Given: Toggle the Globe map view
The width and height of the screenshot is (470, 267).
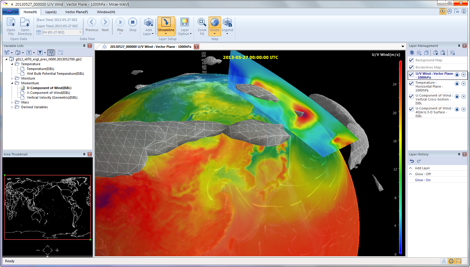Looking at the screenshot, I should 215,26.
